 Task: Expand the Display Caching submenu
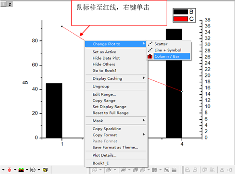(144, 78)
